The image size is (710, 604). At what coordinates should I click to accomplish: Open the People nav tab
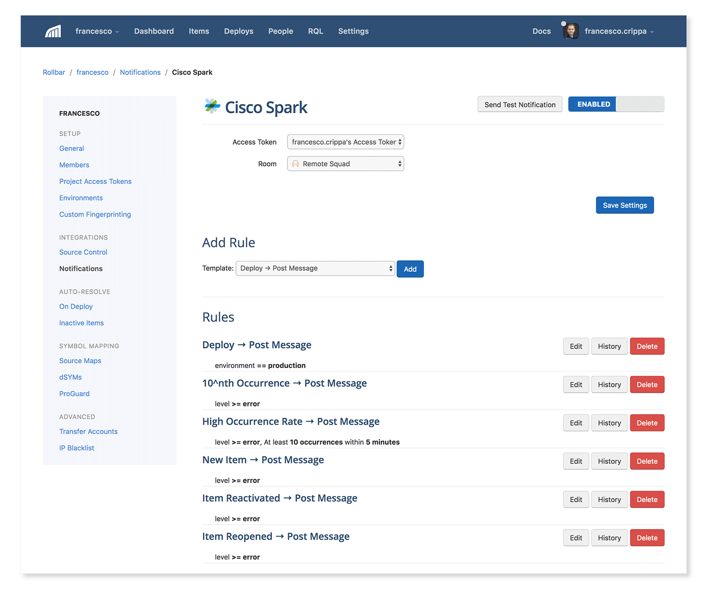coord(280,31)
